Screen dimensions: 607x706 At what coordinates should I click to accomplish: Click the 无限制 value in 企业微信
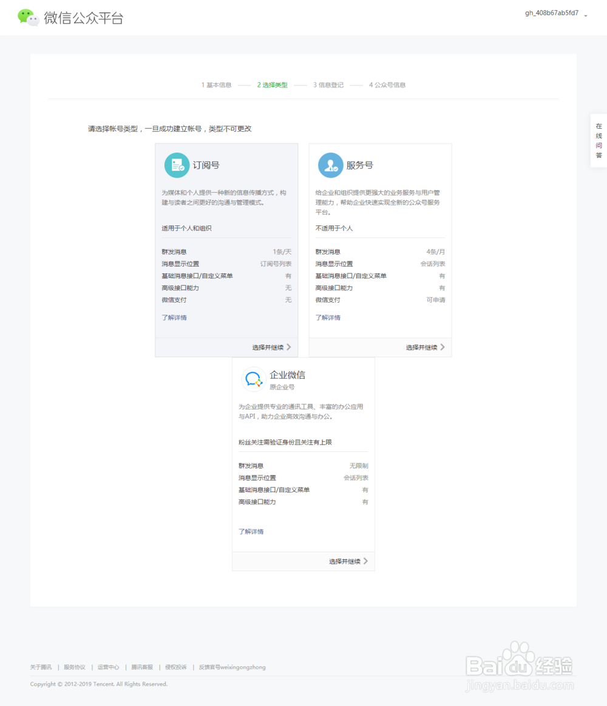(x=359, y=465)
